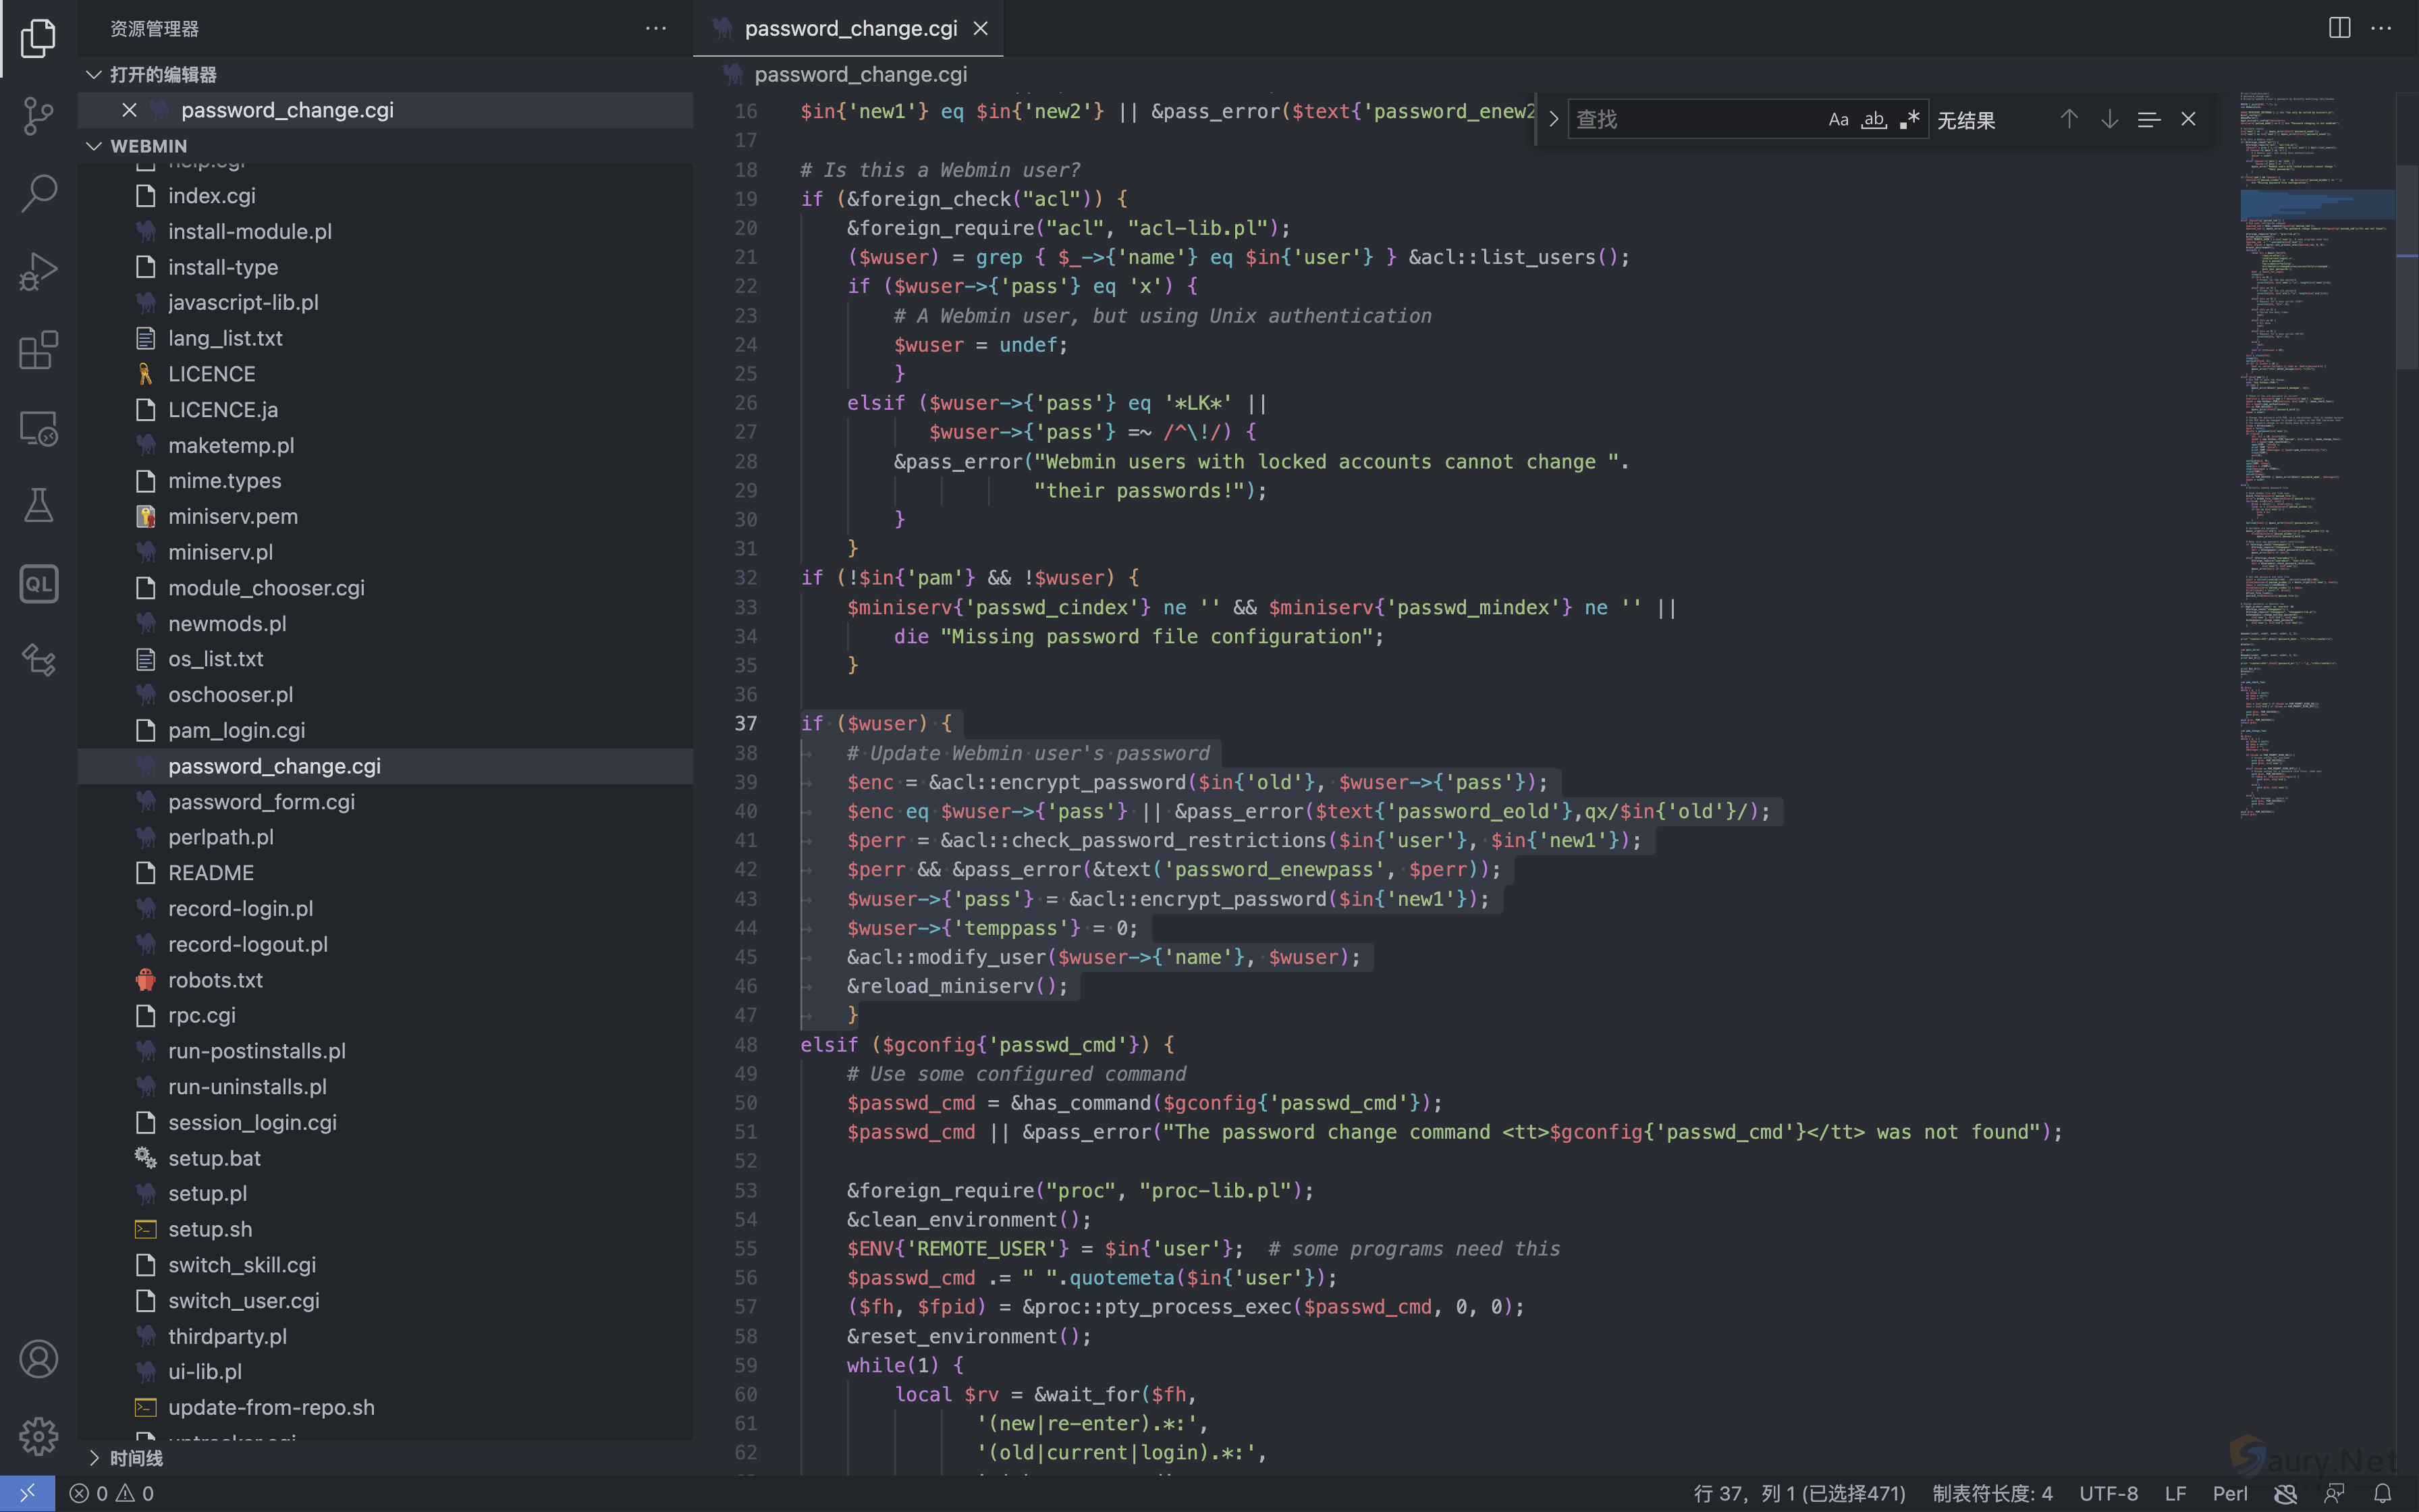Click the UTF-8 encoding status item
Image resolution: width=2419 pixels, height=1512 pixels.
pos(2108,1493)
